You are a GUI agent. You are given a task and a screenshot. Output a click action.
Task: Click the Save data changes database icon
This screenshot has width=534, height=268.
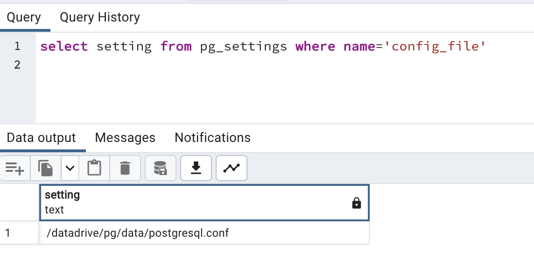point(161,168)
